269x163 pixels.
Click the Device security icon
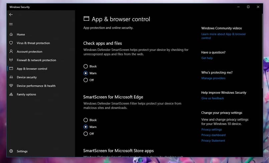pos(11,77)
